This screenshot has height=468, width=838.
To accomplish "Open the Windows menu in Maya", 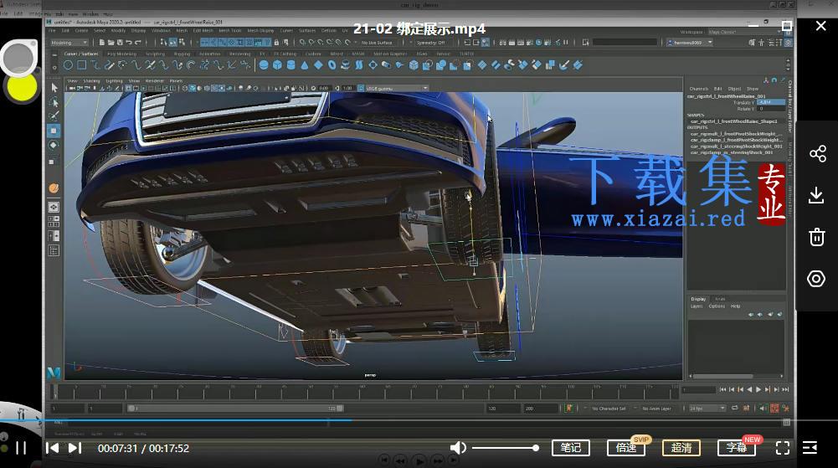I will (x=161, y=30).
